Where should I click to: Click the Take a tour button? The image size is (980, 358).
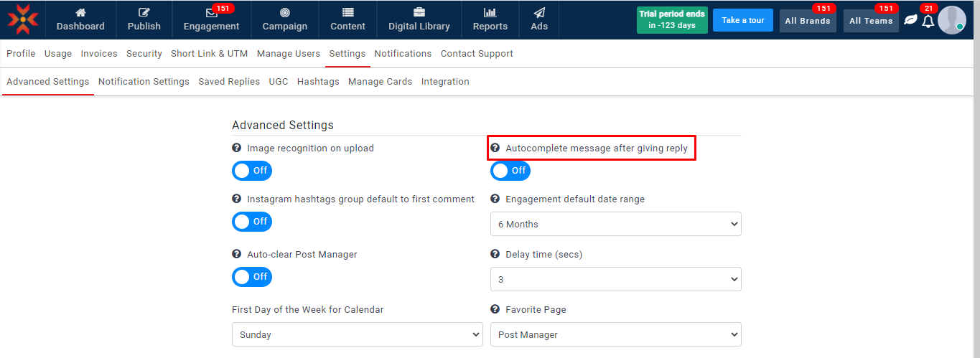click(x=742, y=20)
